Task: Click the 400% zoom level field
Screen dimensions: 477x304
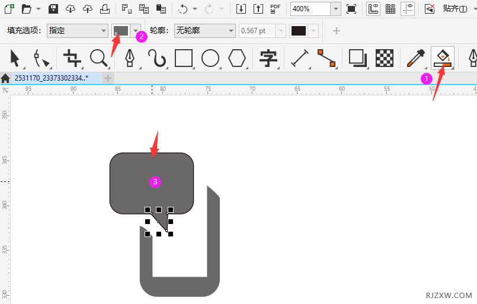Action: click(x=310, y=9)
